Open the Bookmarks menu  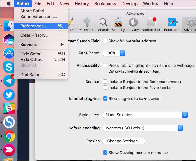105,4
